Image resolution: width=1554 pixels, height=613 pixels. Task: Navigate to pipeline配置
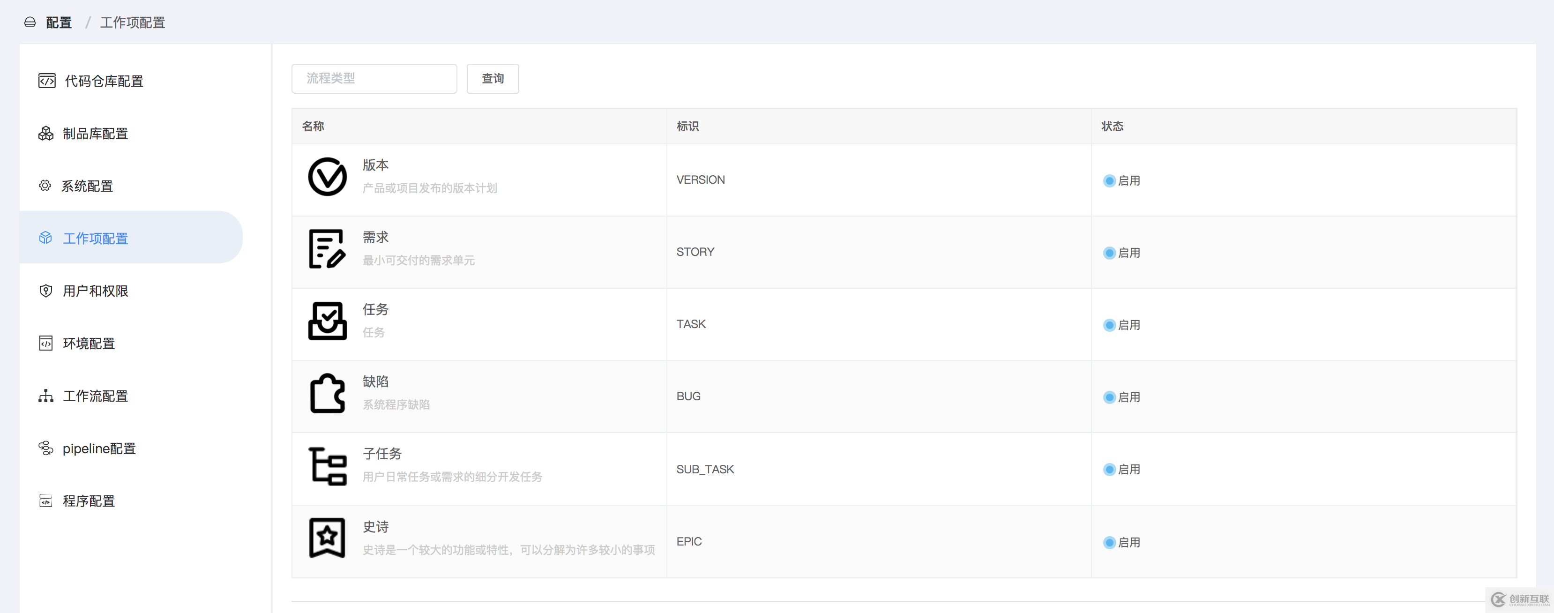tap(131, 449)
